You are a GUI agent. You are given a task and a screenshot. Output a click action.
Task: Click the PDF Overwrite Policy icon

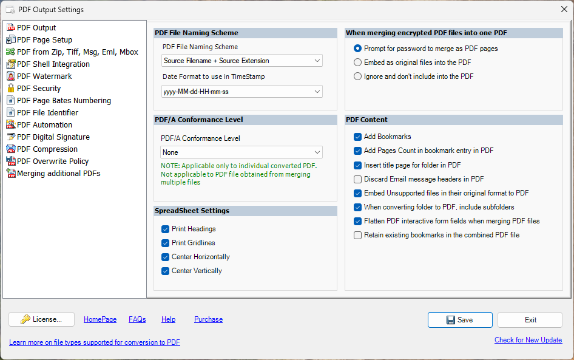(x=11, y=161)
